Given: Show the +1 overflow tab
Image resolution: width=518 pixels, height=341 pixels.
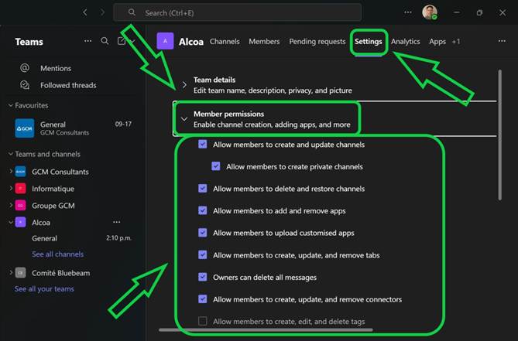Looking at the screenshot, I should point(456,42).
